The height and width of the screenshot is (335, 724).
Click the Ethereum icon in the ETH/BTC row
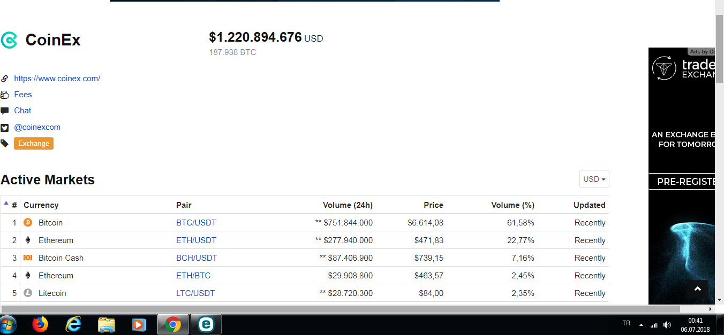tap(28, 275)
